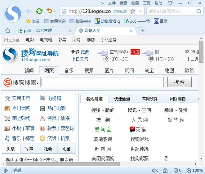The height and width of the screenshot is (174, 205).
Task: Open the 工具 menu
Action: 147,3
